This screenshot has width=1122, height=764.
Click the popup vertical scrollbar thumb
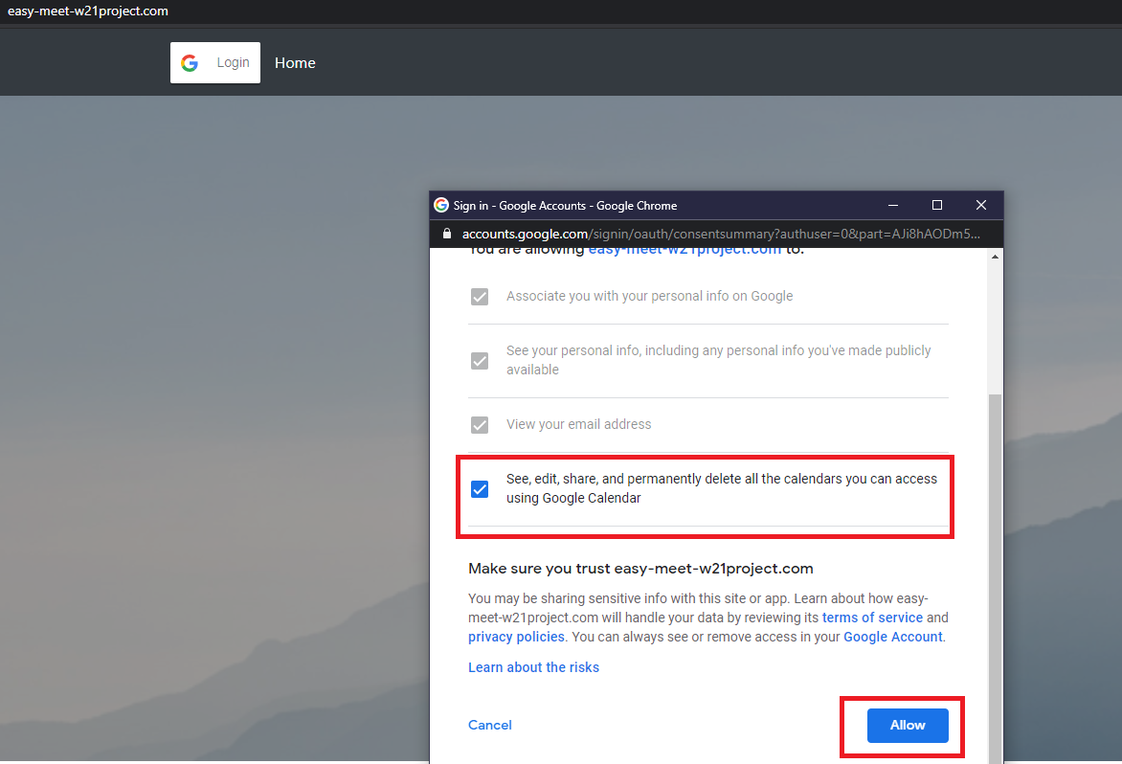[995, 578]
